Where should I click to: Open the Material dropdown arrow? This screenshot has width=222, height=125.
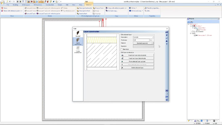(153, 43)
